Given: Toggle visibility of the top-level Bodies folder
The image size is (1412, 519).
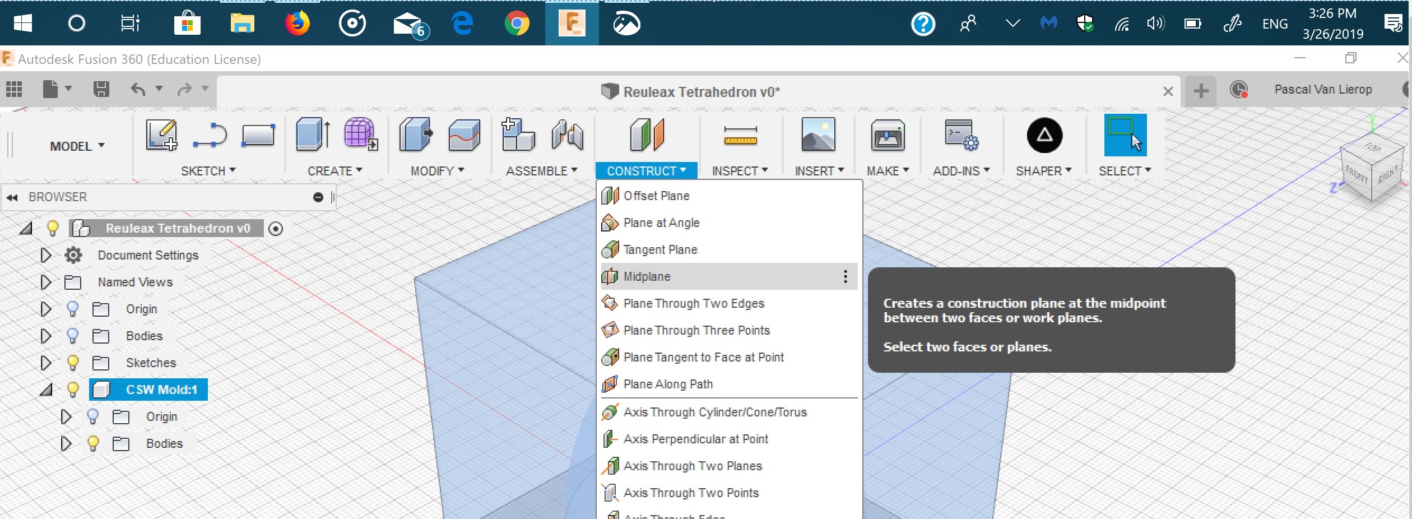Looking at the screenshot, I should pyautogui.click(x=72, y=336).
